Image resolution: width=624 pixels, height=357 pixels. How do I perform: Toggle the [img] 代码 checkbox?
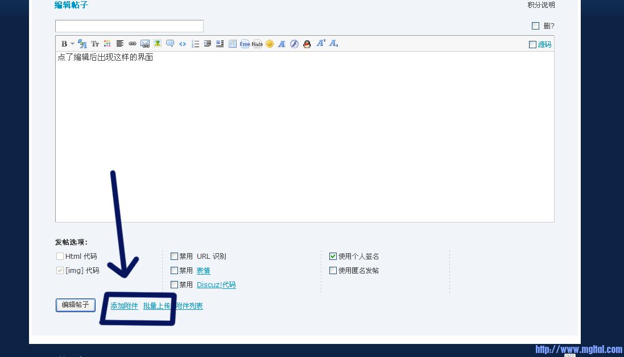click(x=60, y=270)
